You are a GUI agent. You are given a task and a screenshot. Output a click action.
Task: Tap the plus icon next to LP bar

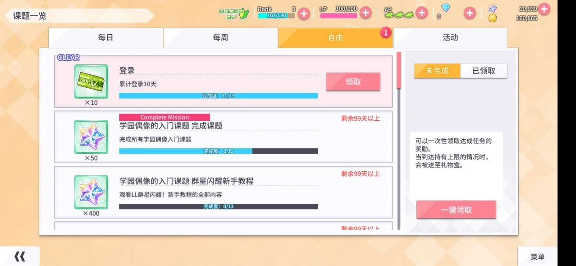366,13
